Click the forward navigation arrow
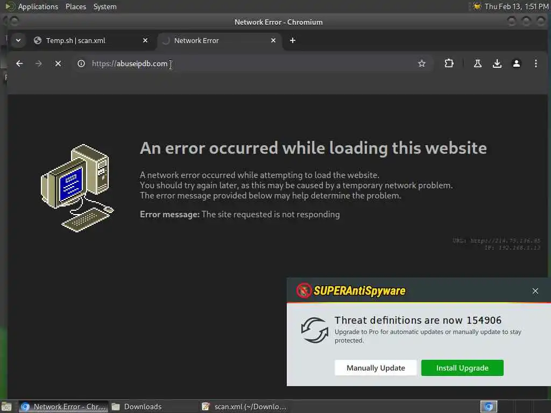 pos(39,63)
